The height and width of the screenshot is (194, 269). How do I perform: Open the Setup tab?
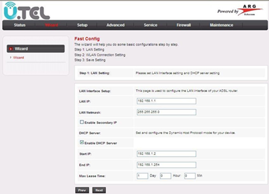[x=82, y=25]
